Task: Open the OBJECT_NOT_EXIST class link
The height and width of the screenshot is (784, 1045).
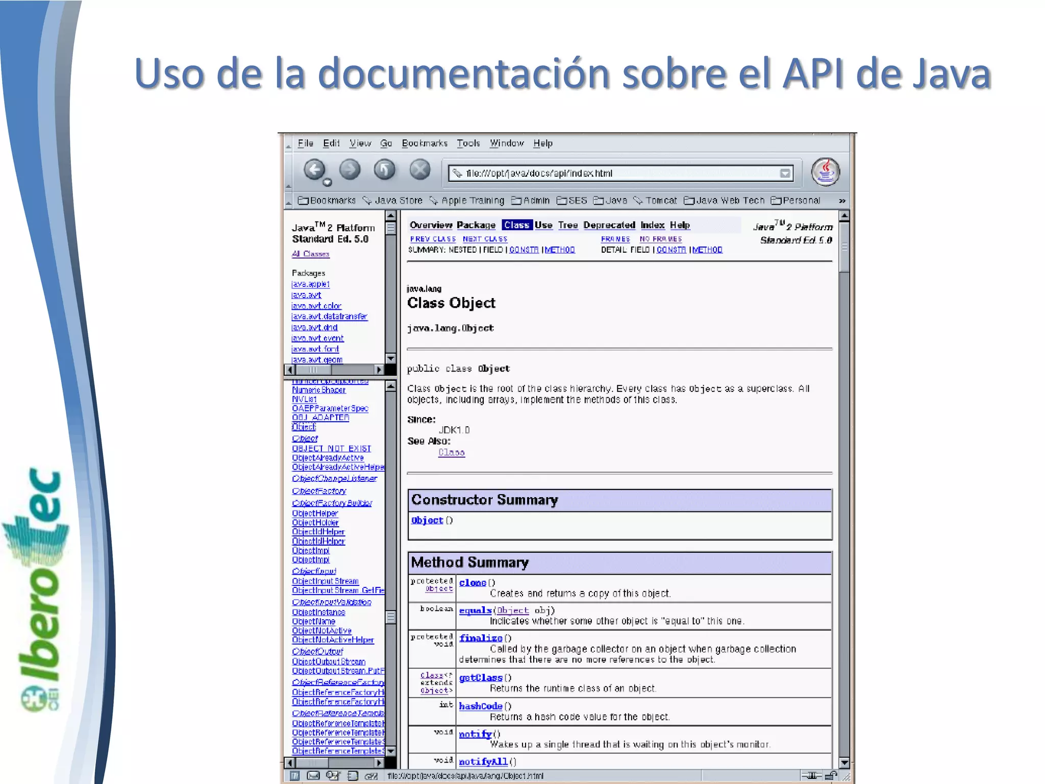Action: tap(331, 448)
